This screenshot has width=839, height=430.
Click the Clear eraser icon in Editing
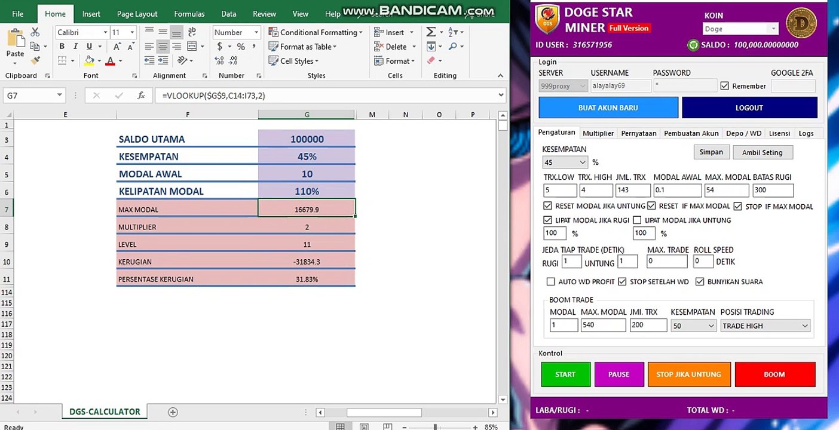point(431,60)
